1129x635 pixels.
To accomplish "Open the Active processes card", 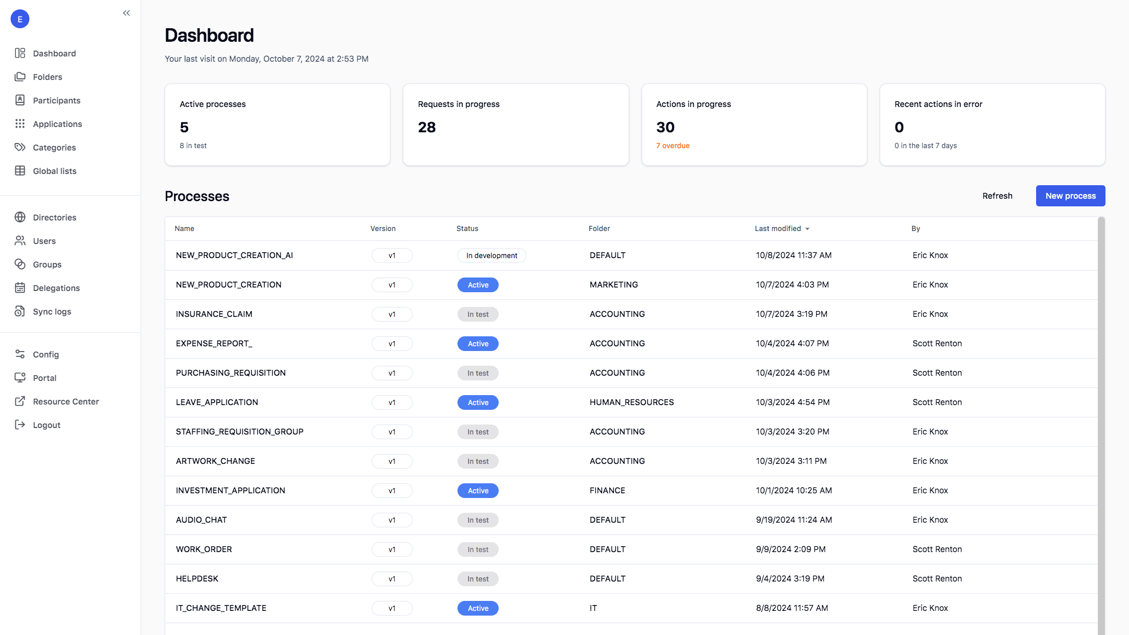I will pos(278,125).
